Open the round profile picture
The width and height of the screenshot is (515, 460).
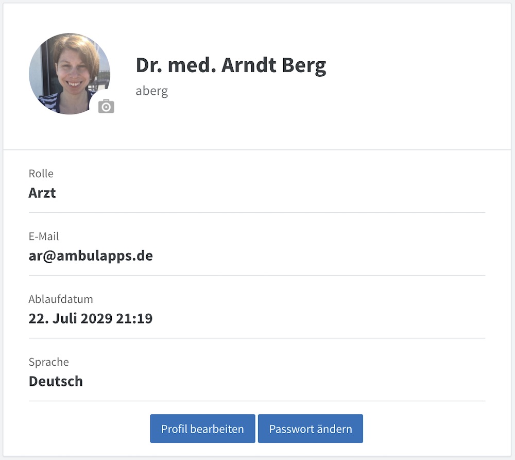(x=70, y=74)
